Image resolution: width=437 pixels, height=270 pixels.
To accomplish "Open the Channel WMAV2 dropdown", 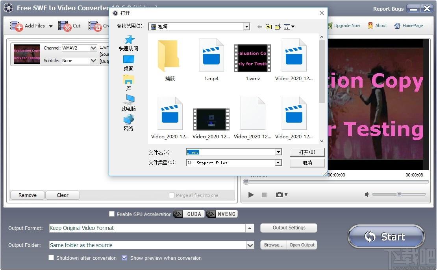I will point(94,48).
